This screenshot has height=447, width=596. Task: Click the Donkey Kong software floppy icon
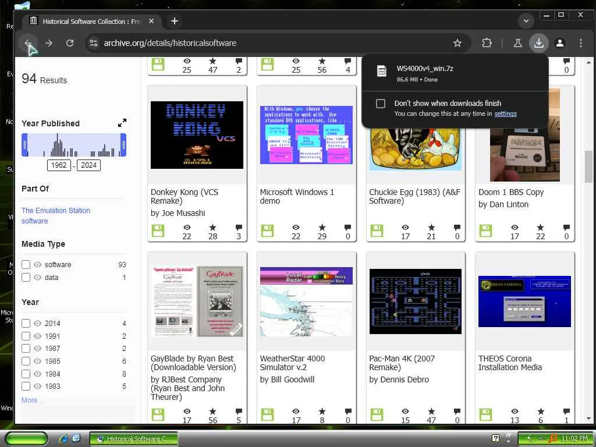158,231
